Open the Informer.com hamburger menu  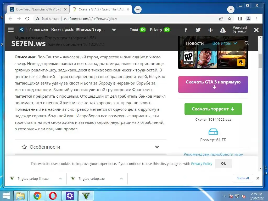pyautogui.click(x=11, y=30)
